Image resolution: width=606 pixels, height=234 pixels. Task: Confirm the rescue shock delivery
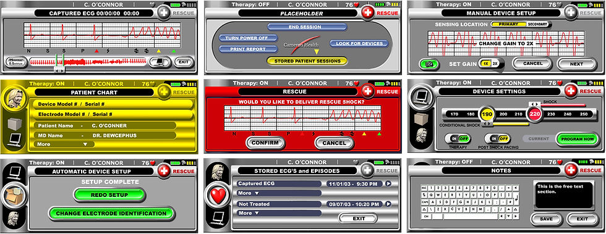pyautogui.click(x=265, y=143)
